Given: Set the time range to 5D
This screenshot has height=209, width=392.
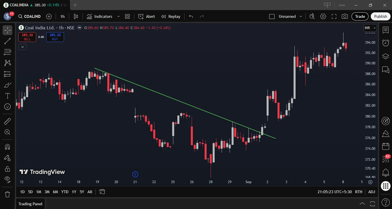Looking at the screenshot, I should [x=30, y=192].
